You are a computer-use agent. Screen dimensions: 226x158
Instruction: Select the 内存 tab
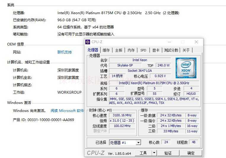(131, 50)
